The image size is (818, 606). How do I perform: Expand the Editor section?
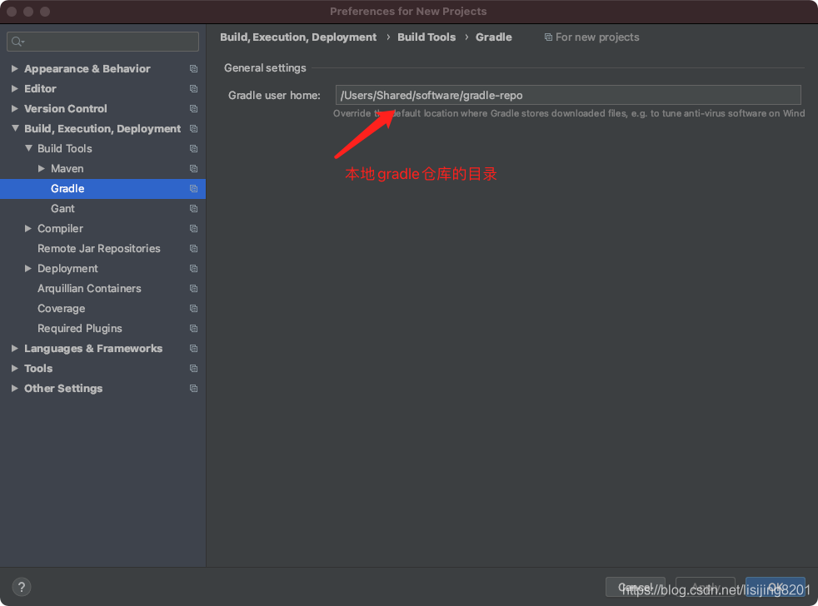[15, 89]
